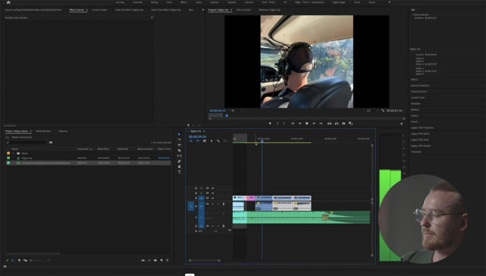Switch Project panel to Freeform view
Viewport: 486px width, 276px height.
click(25, 260)
